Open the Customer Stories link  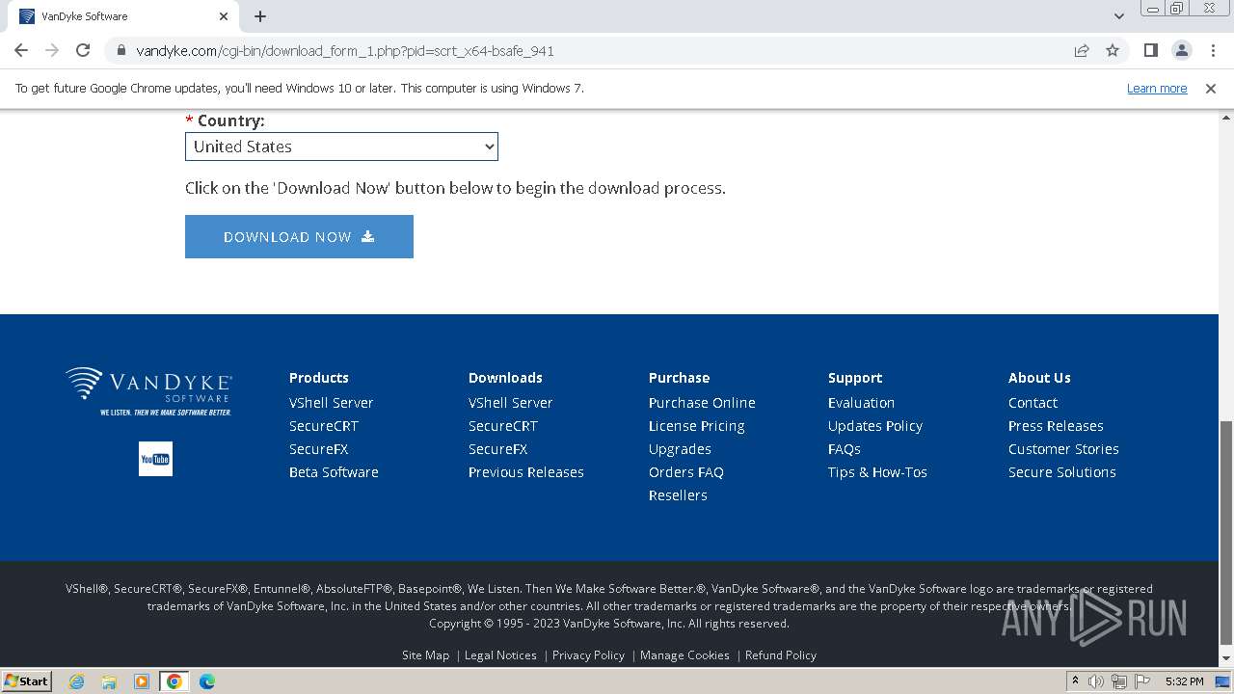pos(1063,449)
